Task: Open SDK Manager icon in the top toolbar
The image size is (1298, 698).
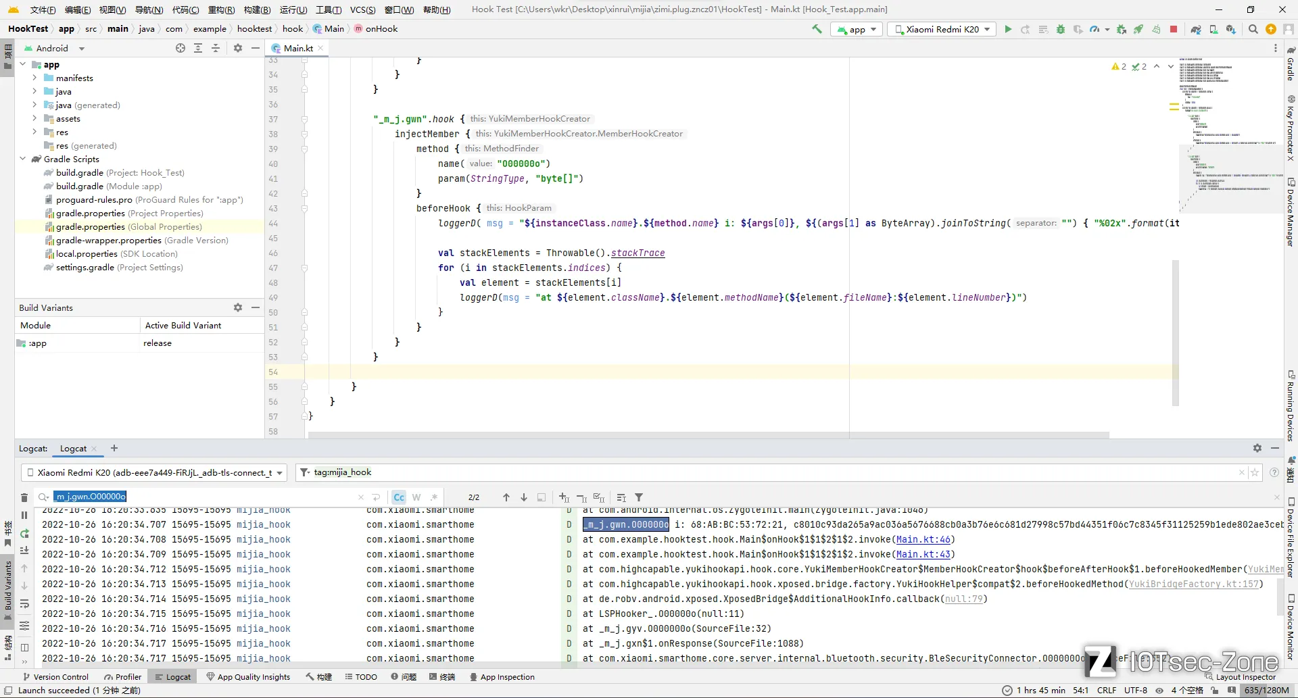Action: click(1231, 29)
